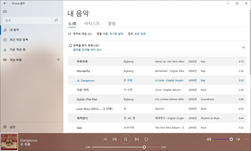The height and width of the screenshot is (151, 251).
Task: Mute with the volume speaker icon
Action: coord(209,139)
